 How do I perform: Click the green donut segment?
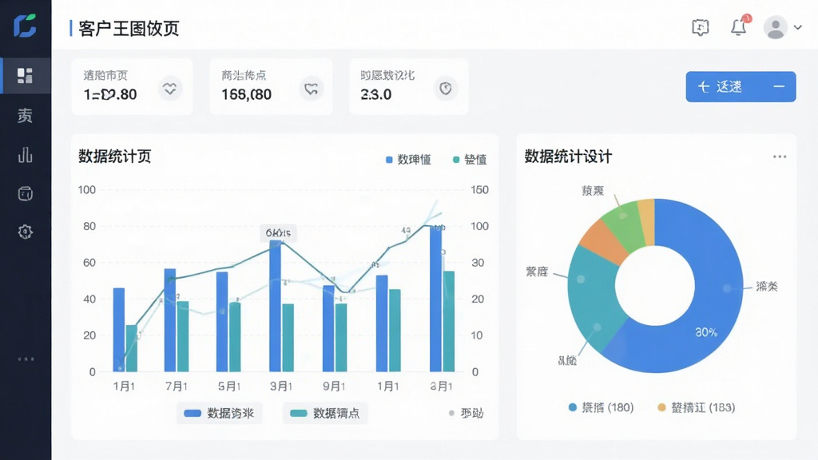click(621, 225)
